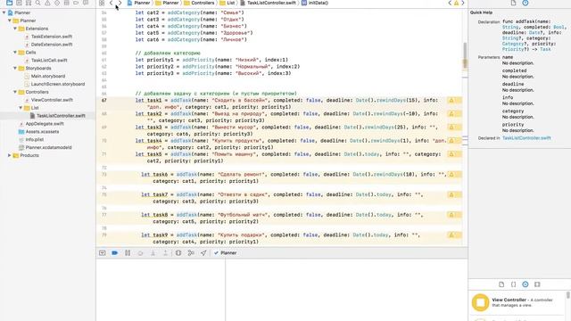Open the Issue navigator warning icon

point(47,3)
